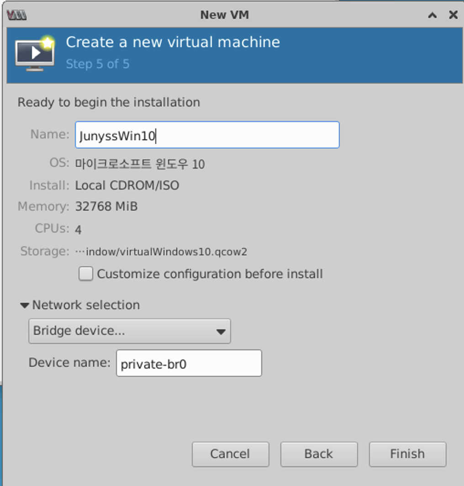The image size is (464, 486).
Task: Click the CPUs value 4
Action: 78,230
